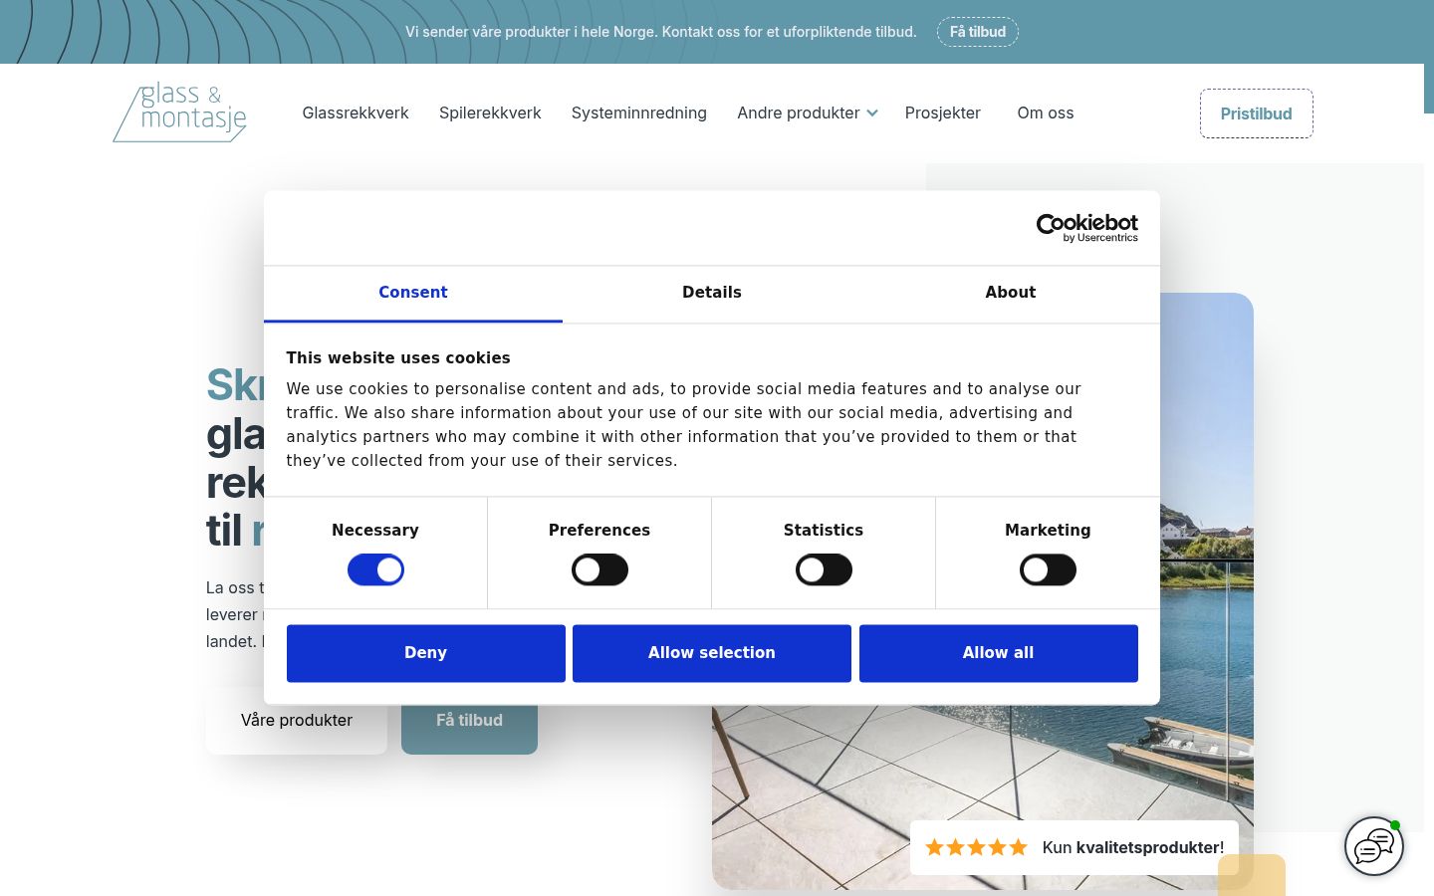Enable the Preferences cookies switch
The width and height of the screenshot is (1434, 896).
tap(599, 570)
